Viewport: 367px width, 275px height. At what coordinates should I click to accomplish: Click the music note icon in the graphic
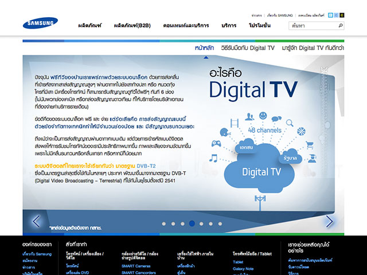pyautogui.click(x=213, y=158)
